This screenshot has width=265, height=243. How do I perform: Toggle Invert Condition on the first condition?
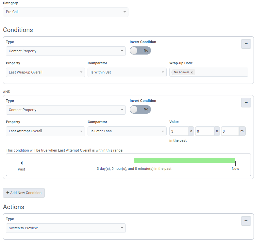(140, 51)
